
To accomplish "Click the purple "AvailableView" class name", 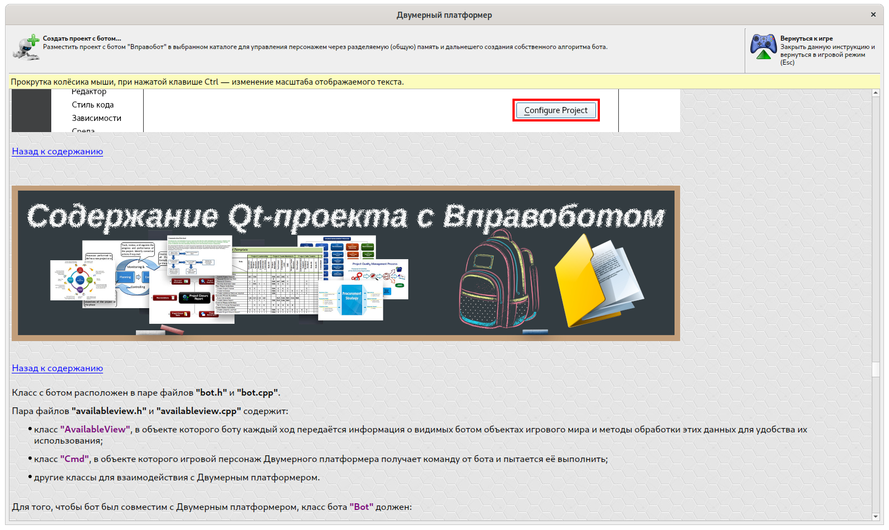I will tap(95, 429).
